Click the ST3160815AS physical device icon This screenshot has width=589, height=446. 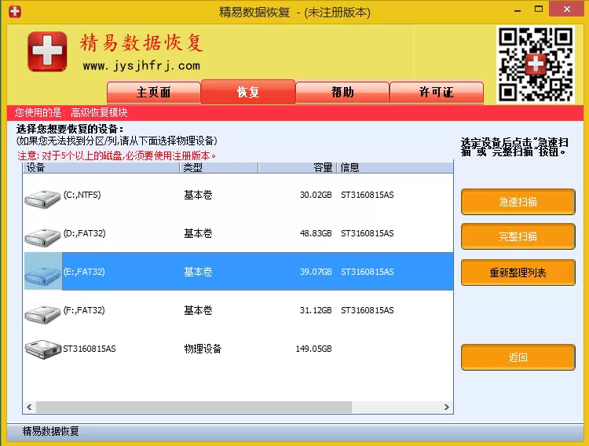pyautogui.click(x=42, y=349)
